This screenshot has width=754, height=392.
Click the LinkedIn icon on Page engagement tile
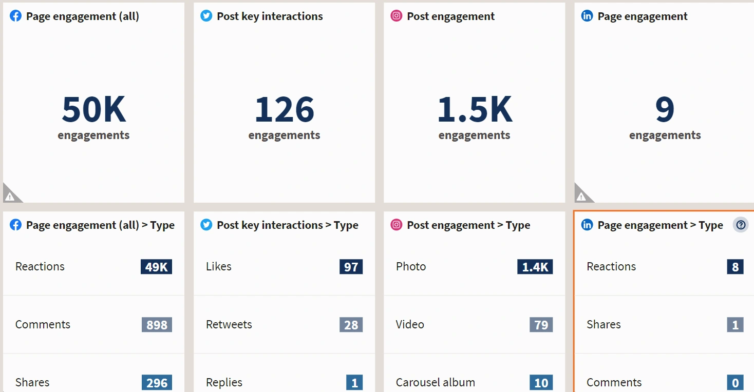point(587,16)
